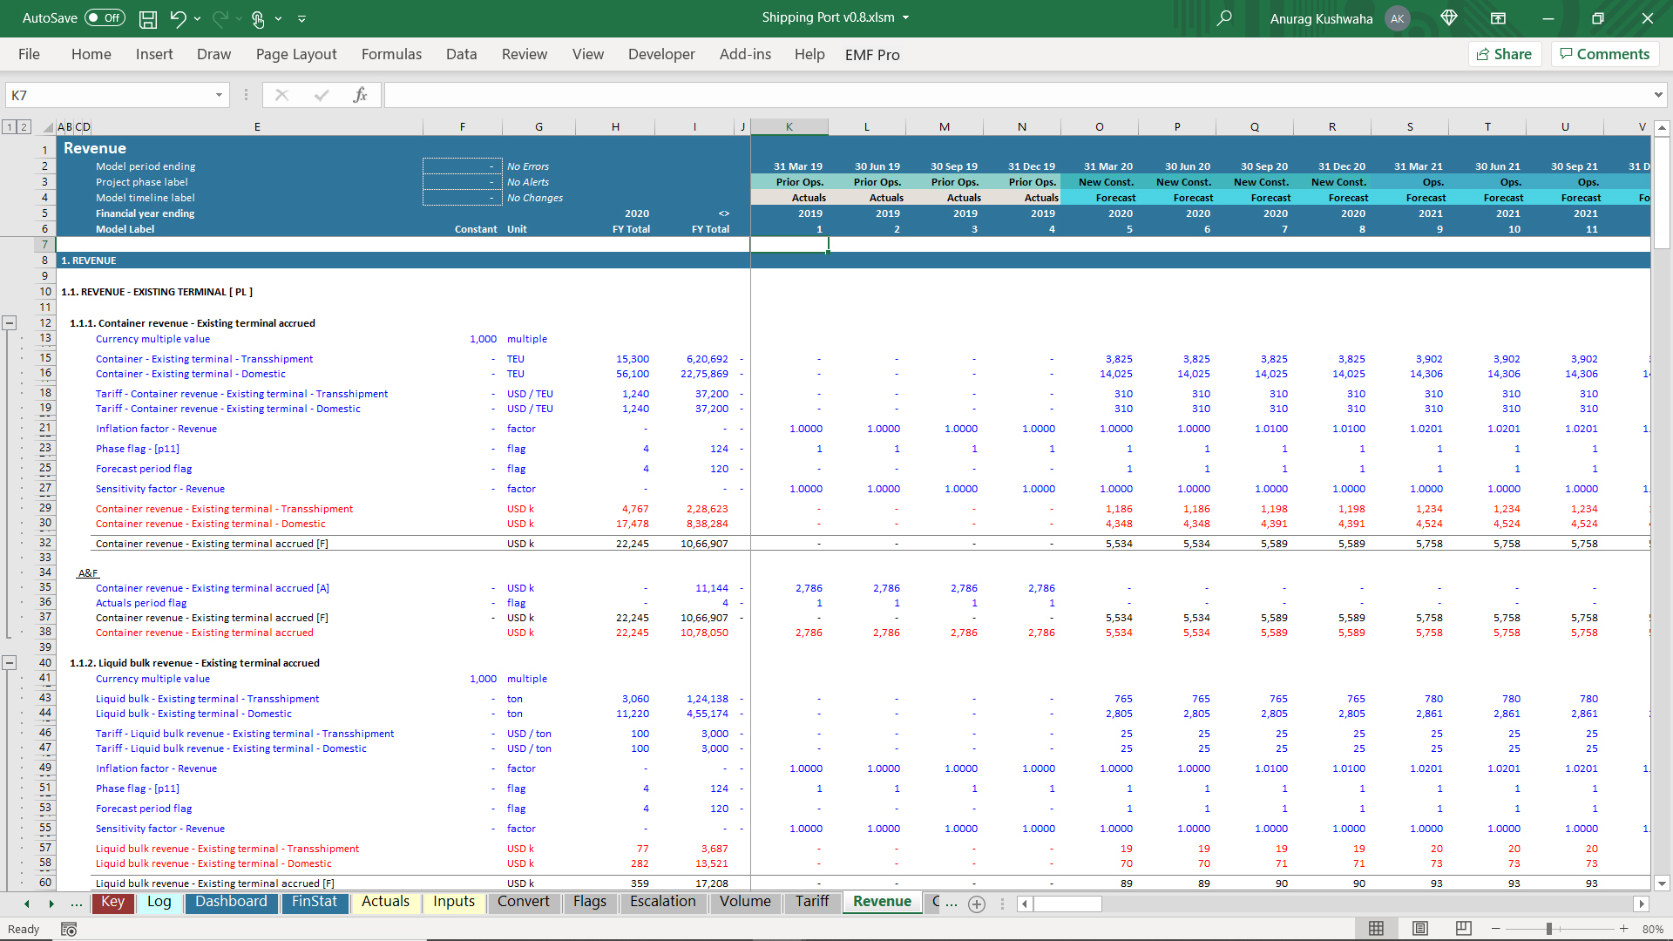Image resolution: width=1673 pixels, height=941 pixels.
Task: Click the Share button
Action: [1505, 54]
